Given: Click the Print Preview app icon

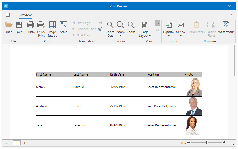Looking at the screenshot, I should (6, 6).
